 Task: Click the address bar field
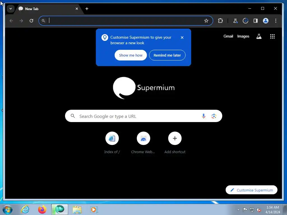[x=126, y=21]
